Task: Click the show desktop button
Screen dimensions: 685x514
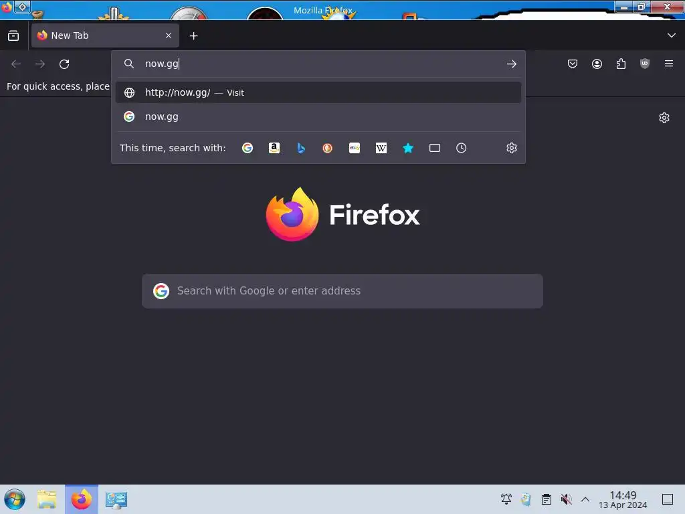Action: pyautogui.click(x=668, y=499)
